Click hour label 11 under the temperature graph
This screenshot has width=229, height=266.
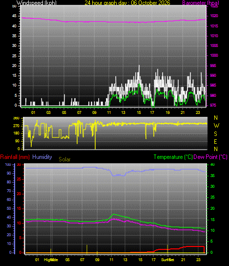click(x=111, y=260)
